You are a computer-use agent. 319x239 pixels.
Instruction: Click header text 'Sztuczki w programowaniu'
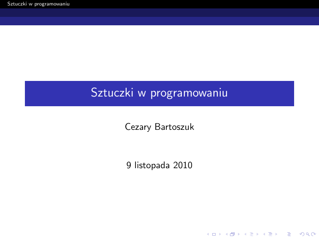[35, 4]
